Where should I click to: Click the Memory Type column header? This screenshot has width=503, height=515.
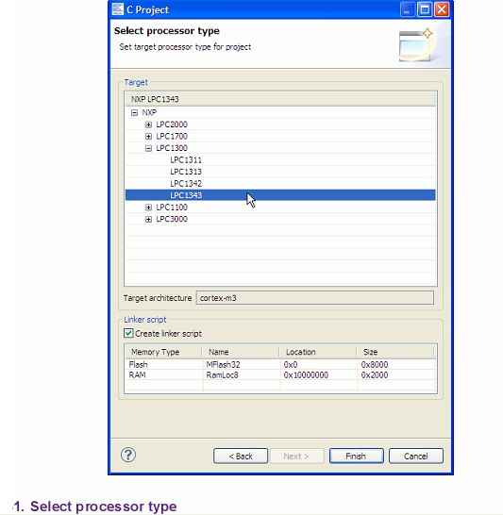pyautogui.click(x=163, y=352)
